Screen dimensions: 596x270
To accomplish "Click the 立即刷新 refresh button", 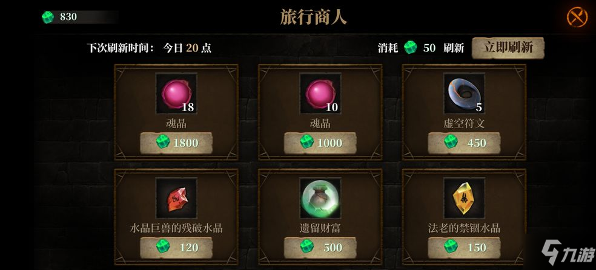I will pos(508,48).
